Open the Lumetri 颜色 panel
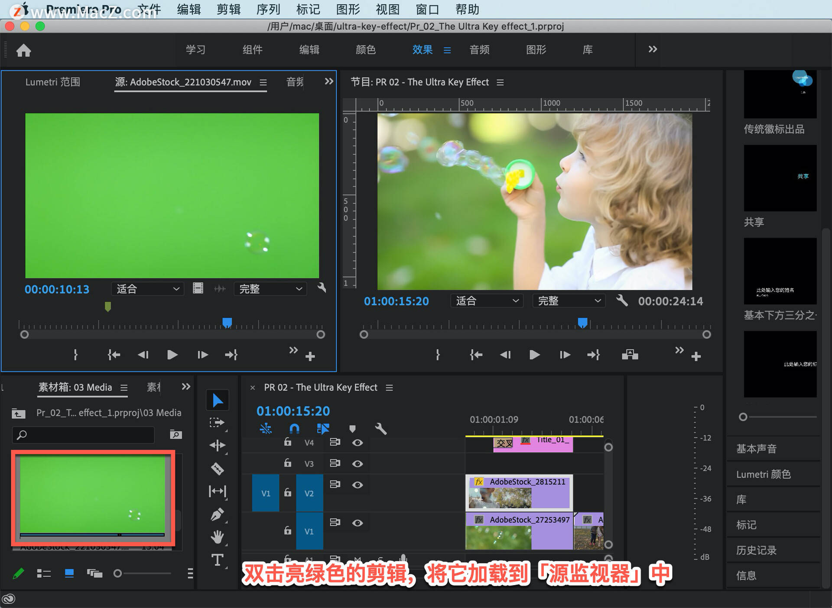This screenshot has height=608, width=832. 763,474
